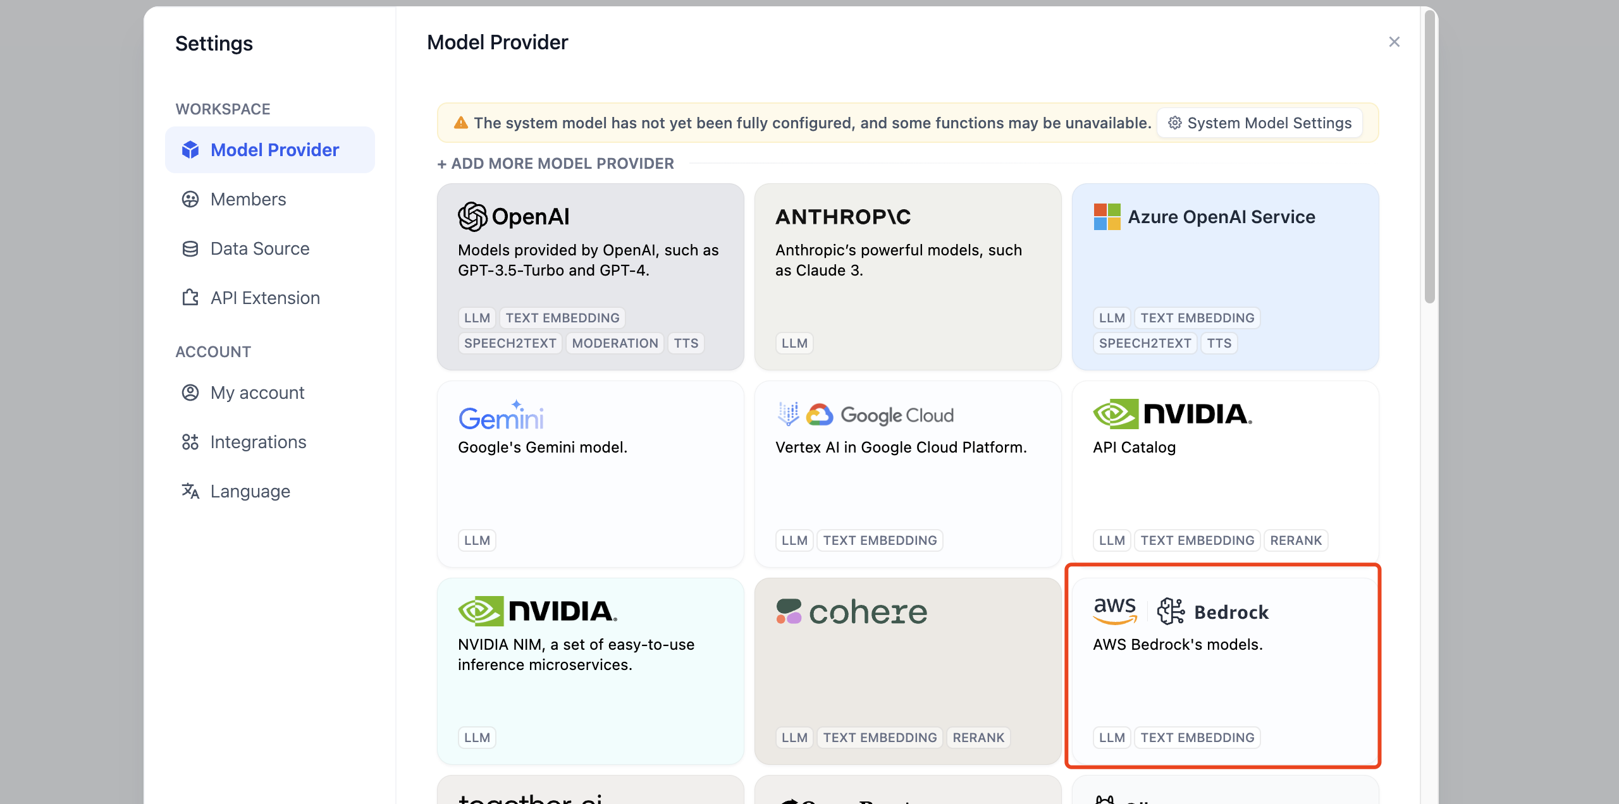Click the gear icon in System Model Settings
The height and width of the screenshot is (804, 1619).
(1174, 123)
